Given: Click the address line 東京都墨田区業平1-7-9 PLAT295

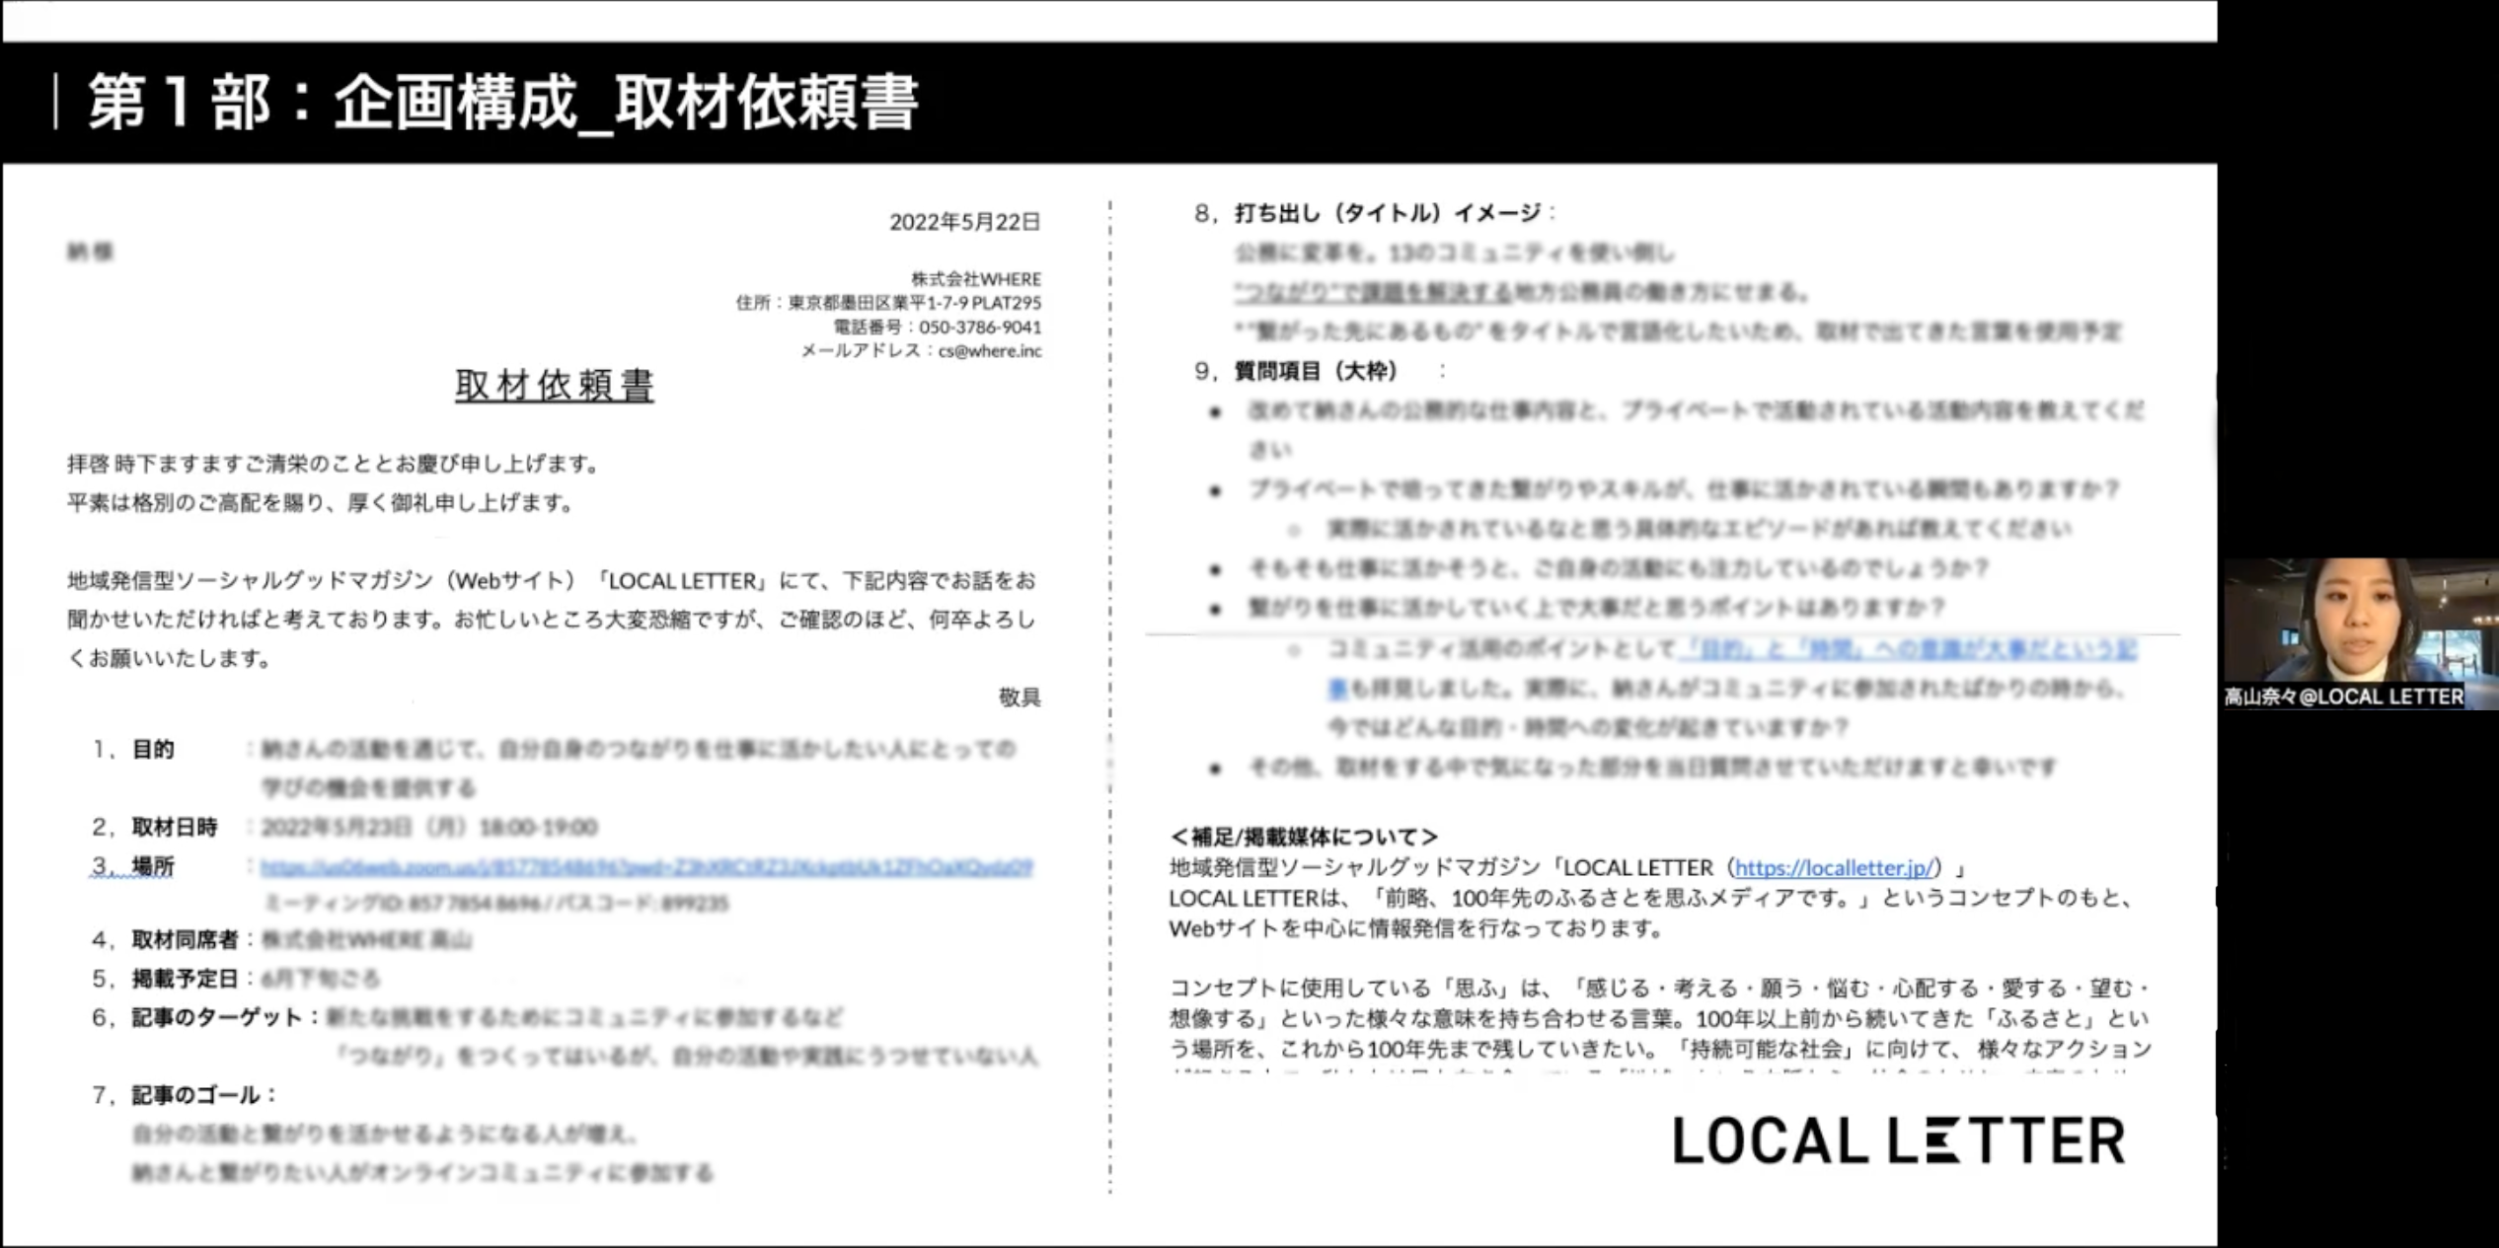Looking at the screenshot, I should pyautogui.click(x=914, y=303).
